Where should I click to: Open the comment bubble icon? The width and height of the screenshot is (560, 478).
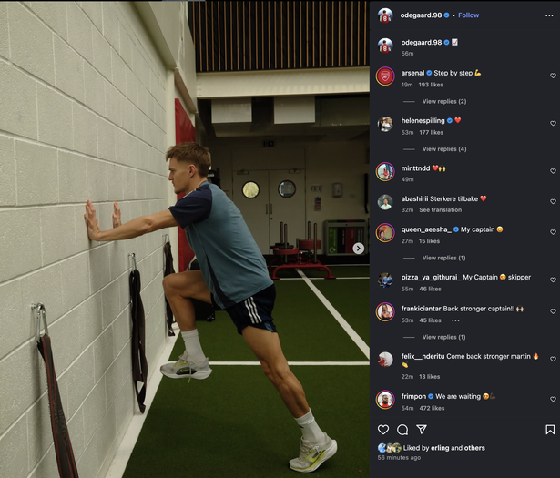click(x=402, y=430)
